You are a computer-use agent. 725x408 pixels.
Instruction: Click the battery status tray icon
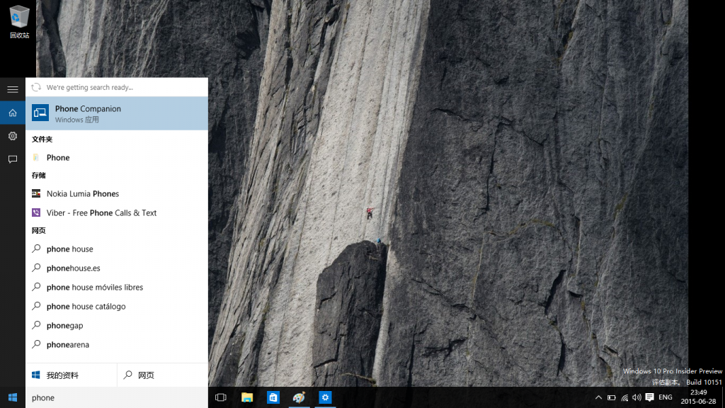click(x=611, y=397)
